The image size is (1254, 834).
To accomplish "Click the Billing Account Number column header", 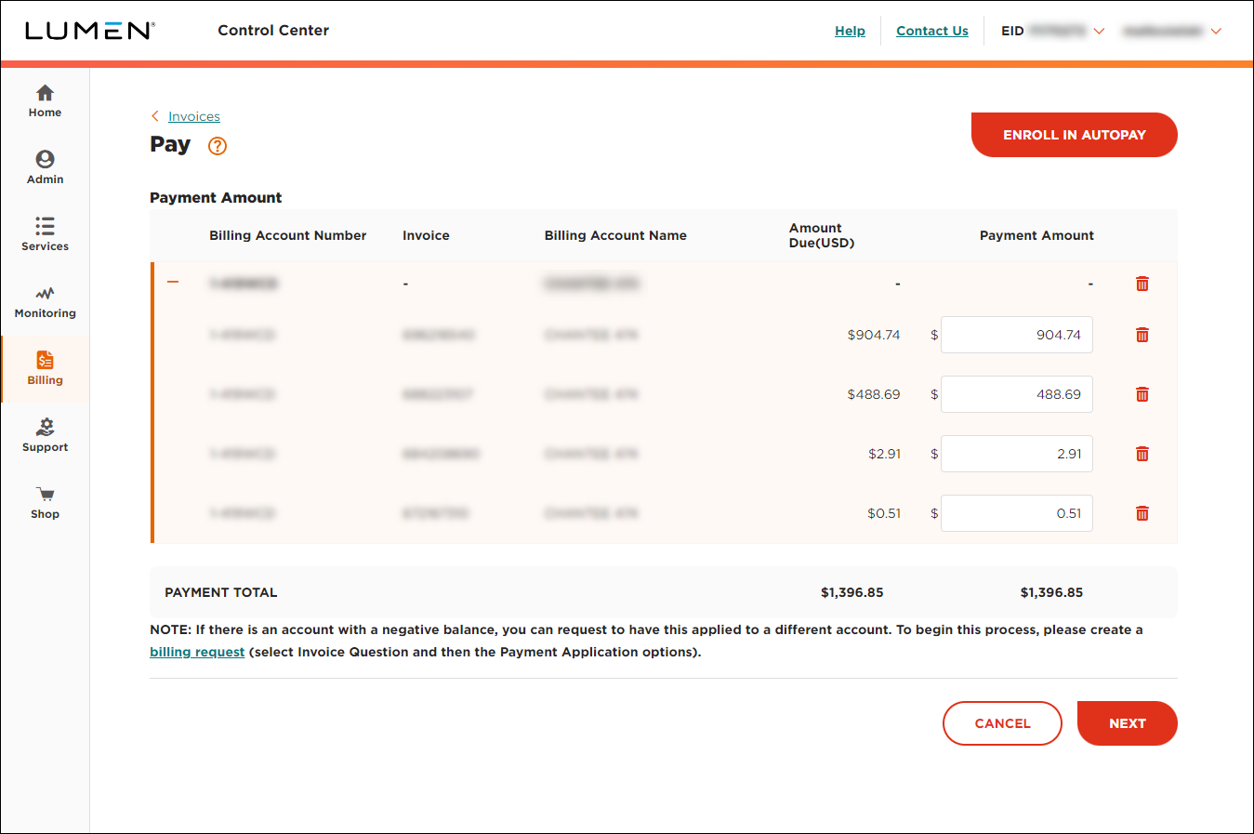I will (288, 235).
